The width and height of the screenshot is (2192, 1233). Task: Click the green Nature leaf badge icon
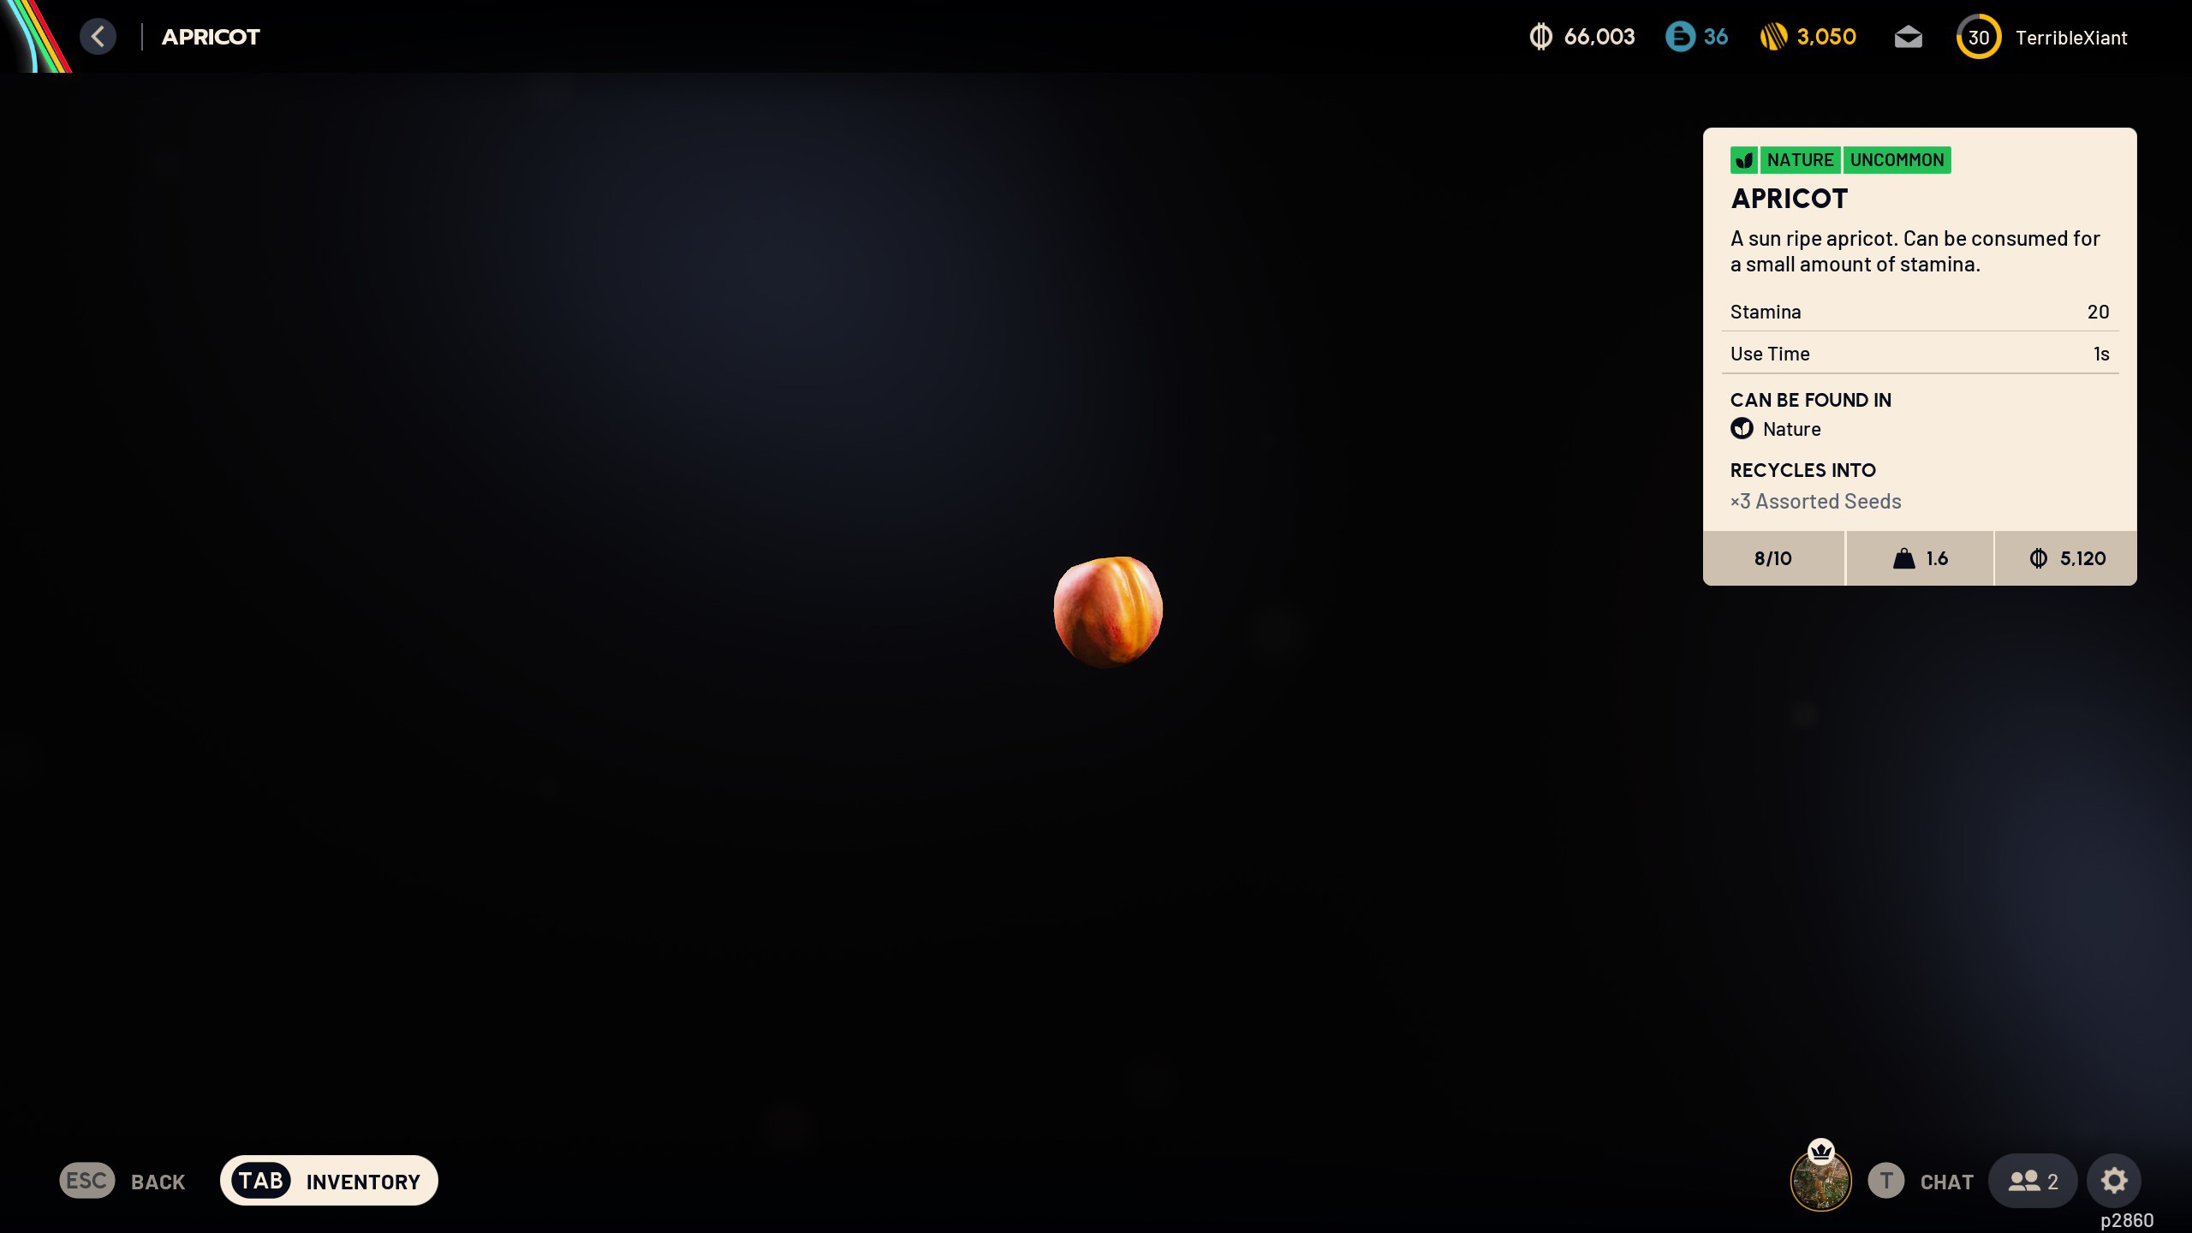[1743, 160]
